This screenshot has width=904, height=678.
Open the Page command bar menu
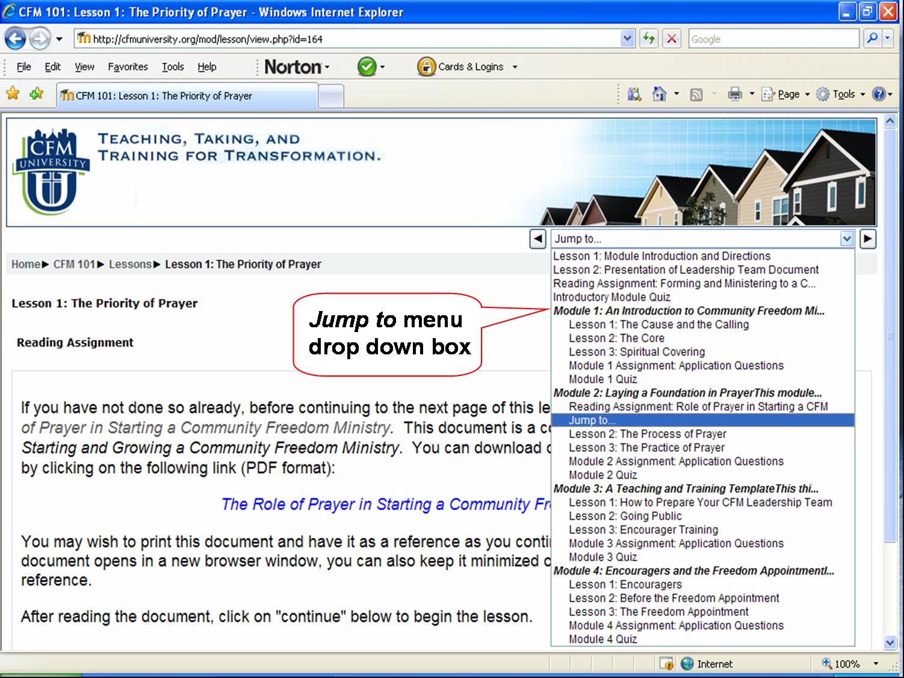pyautogui.click(x=785, y=94)
